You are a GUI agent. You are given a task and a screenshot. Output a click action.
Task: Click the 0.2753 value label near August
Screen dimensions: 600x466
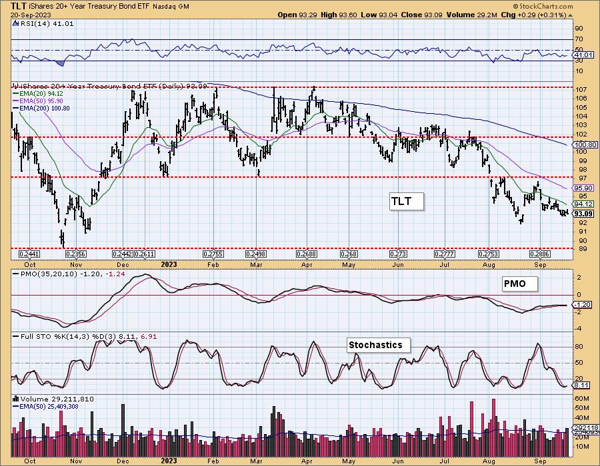point(489,254)
